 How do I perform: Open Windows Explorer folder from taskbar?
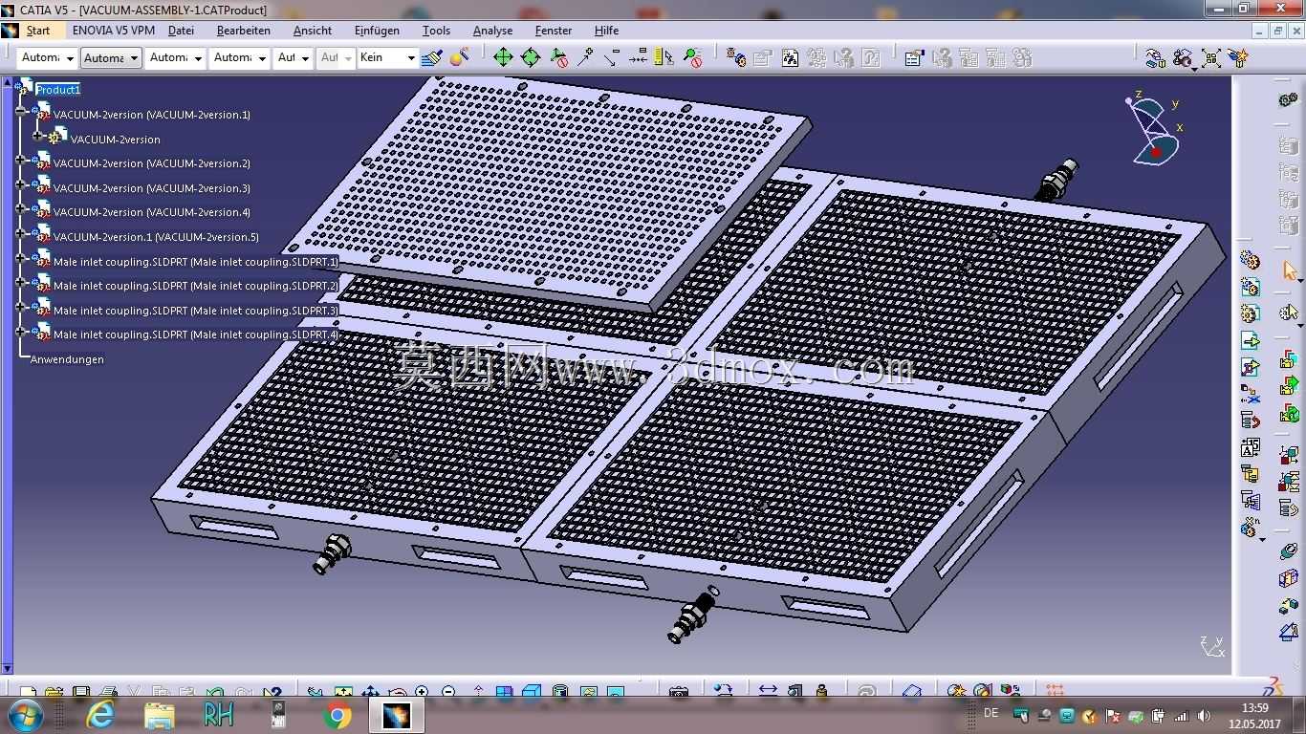click(x=160, y=715)
